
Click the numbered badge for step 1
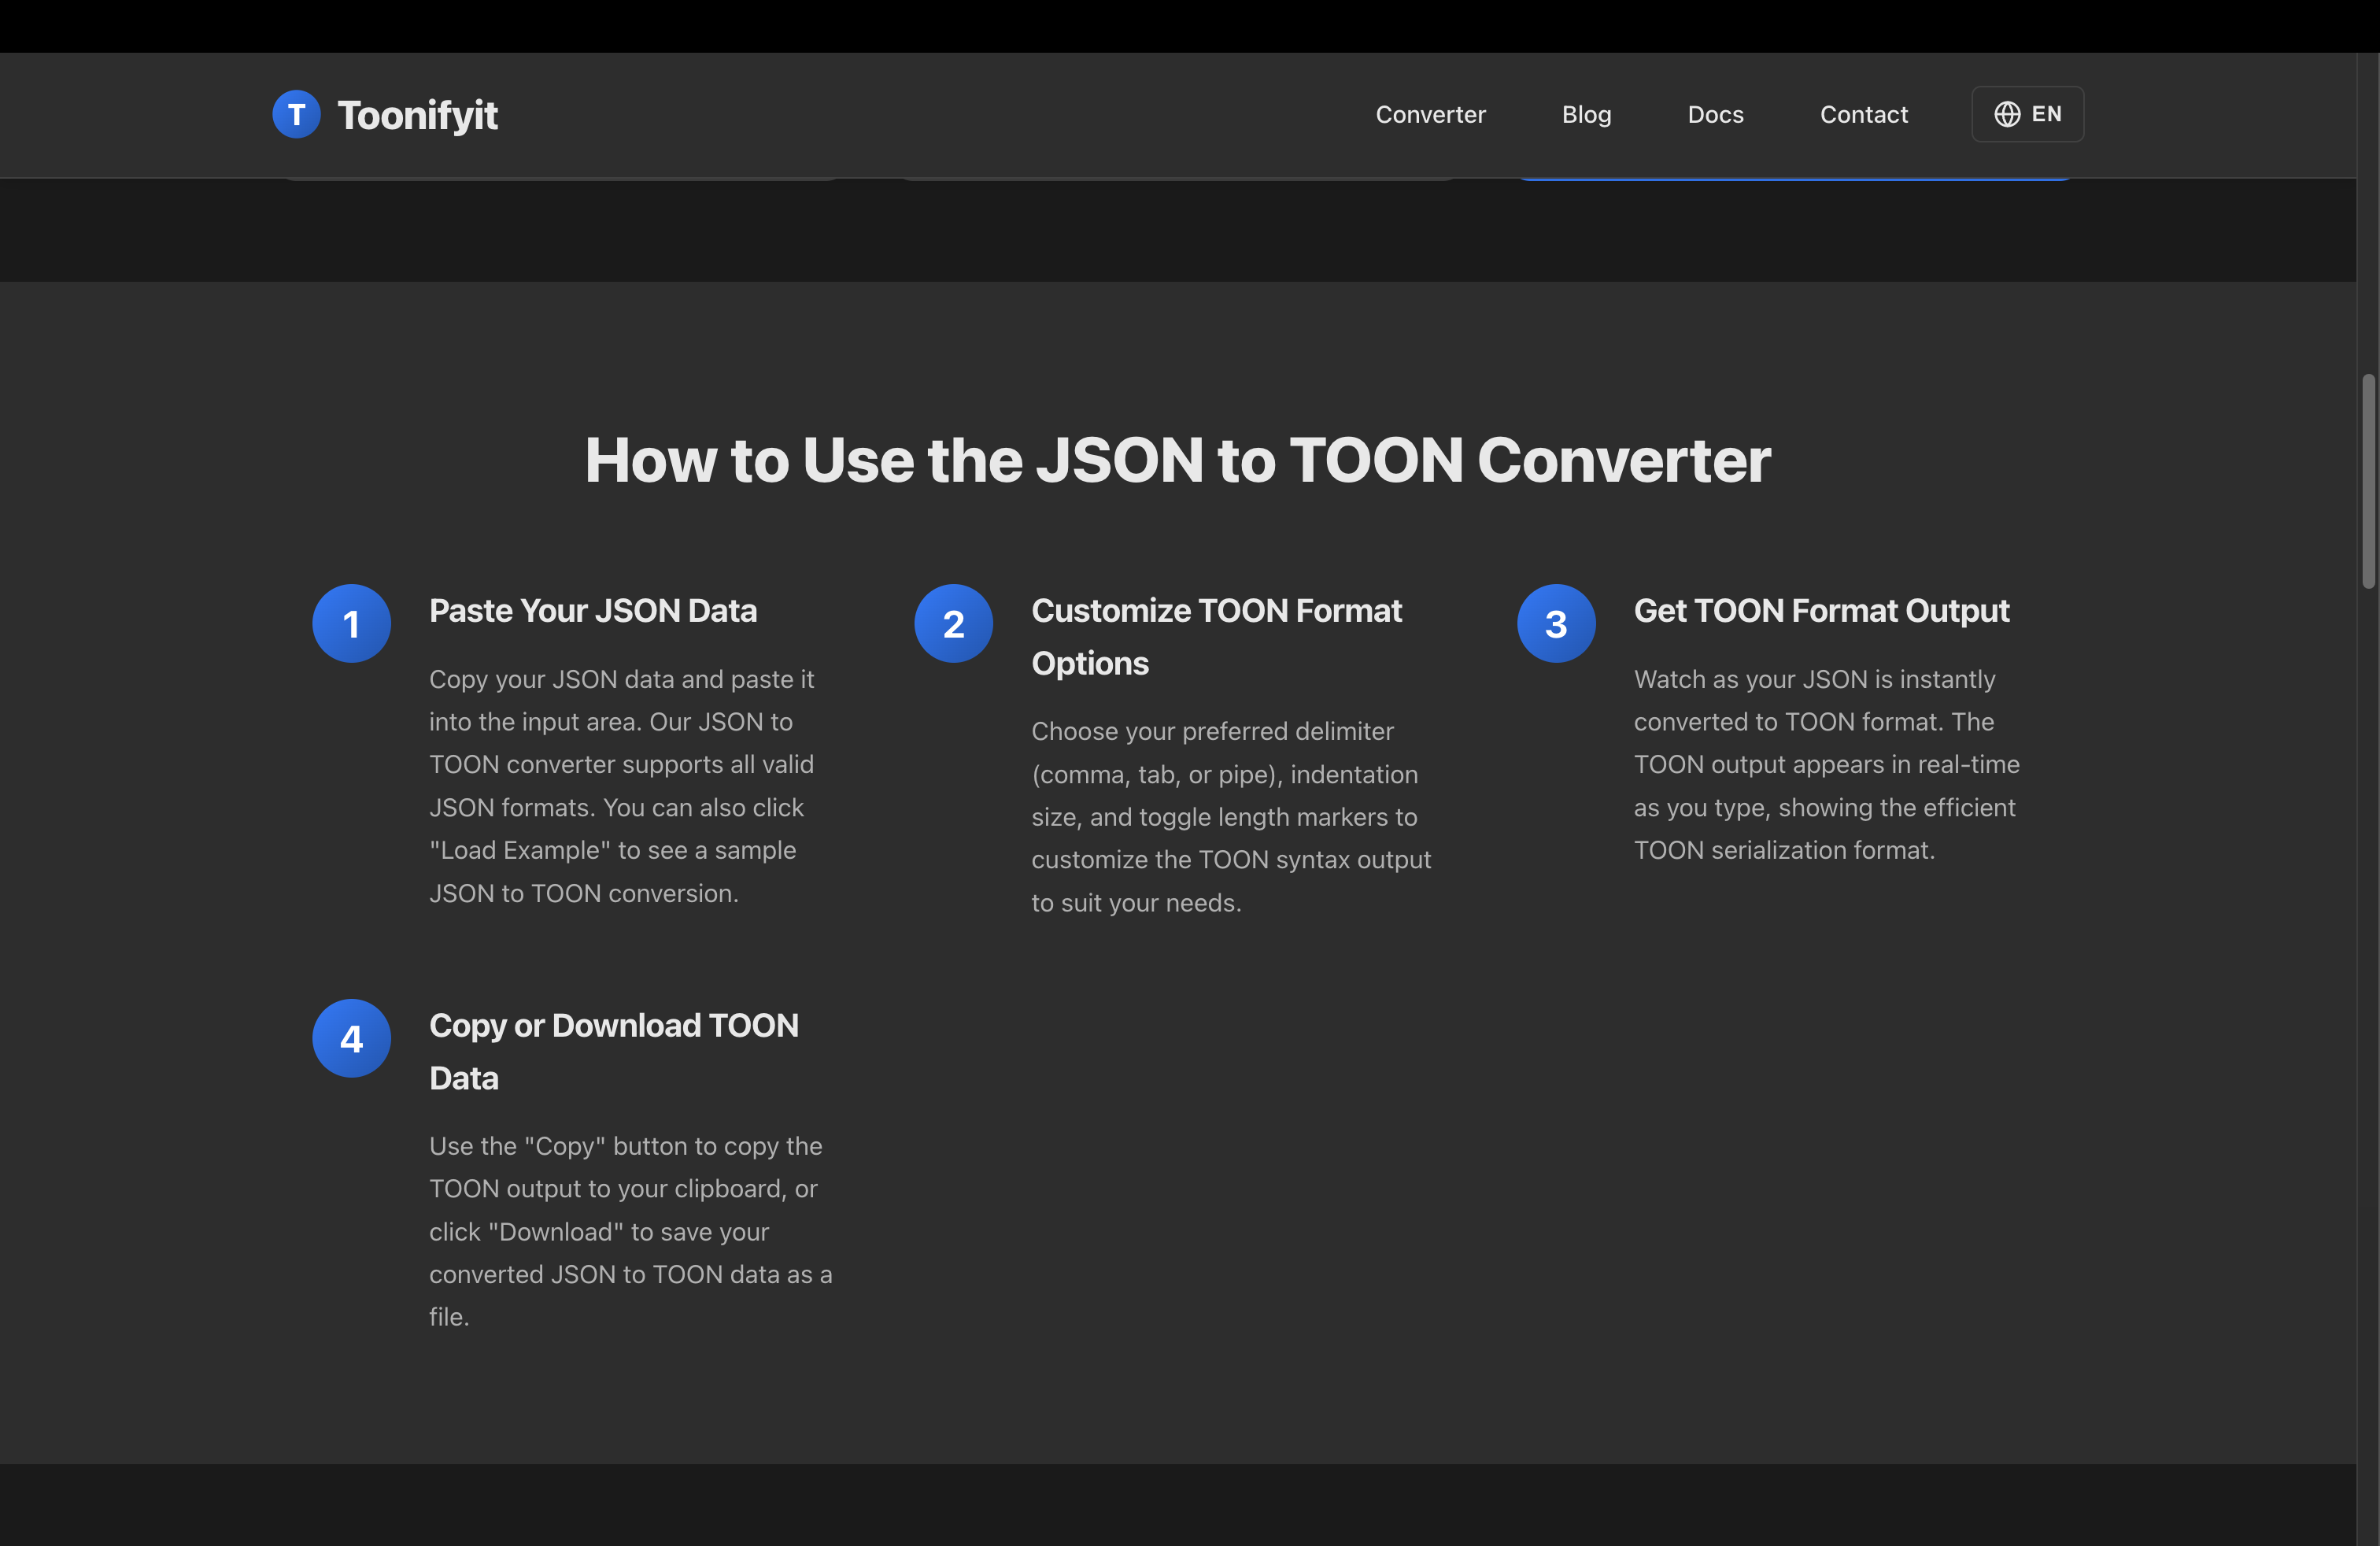[x=351, y=622]
